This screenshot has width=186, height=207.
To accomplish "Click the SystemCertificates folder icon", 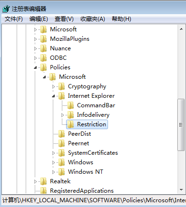I will [x=61, y=153].
